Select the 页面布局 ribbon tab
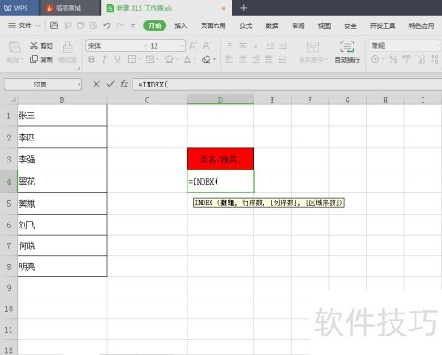This screenshot has height=355, width=442. (x=213, y=26)
